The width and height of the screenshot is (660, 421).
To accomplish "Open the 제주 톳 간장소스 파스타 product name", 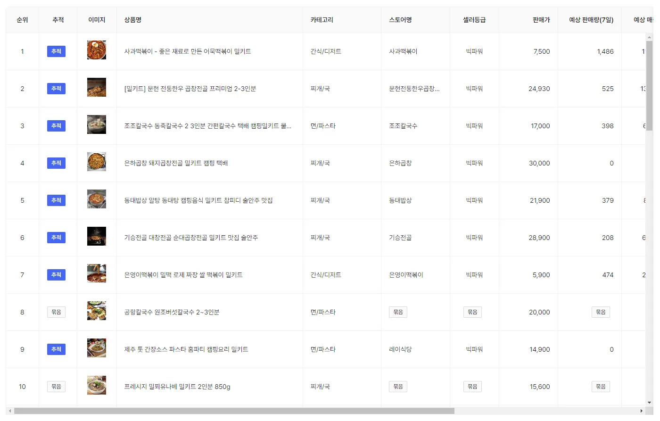I will pyautogui.click(x=186, y=349).
